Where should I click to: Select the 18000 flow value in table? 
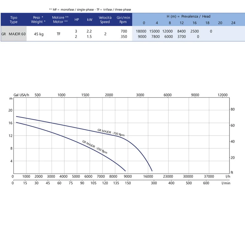click(141, 31)
